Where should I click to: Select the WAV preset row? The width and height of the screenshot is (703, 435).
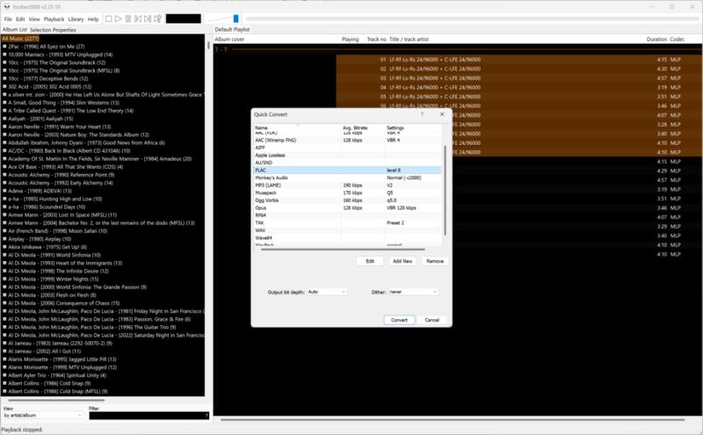(x=347, y=230)
